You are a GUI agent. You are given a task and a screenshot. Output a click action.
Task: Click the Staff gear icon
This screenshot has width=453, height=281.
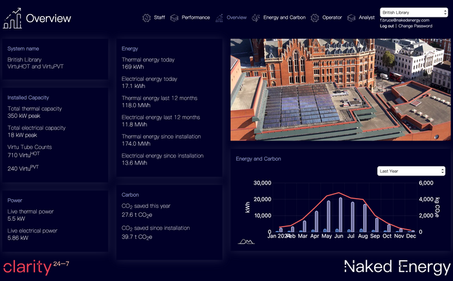(146, 18)
